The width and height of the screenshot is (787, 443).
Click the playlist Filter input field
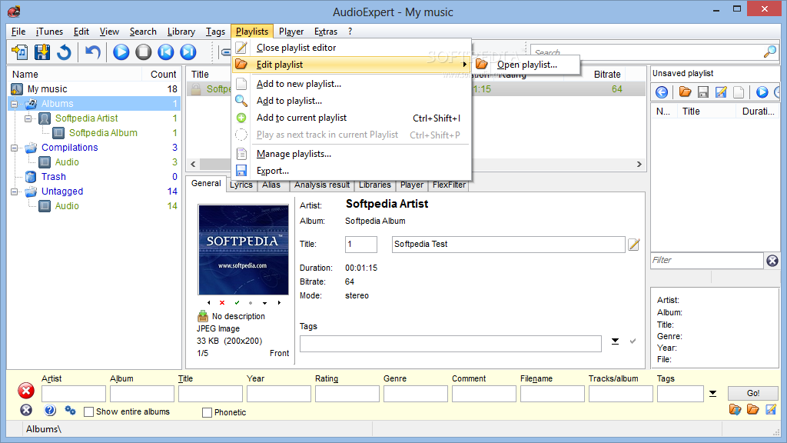click(707, 261)
